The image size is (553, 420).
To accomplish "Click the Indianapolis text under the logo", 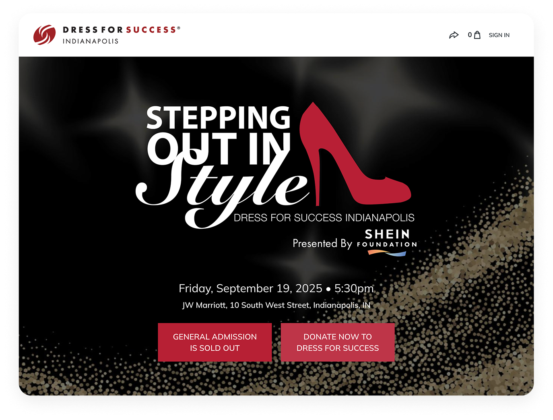I will coord(91,41).
